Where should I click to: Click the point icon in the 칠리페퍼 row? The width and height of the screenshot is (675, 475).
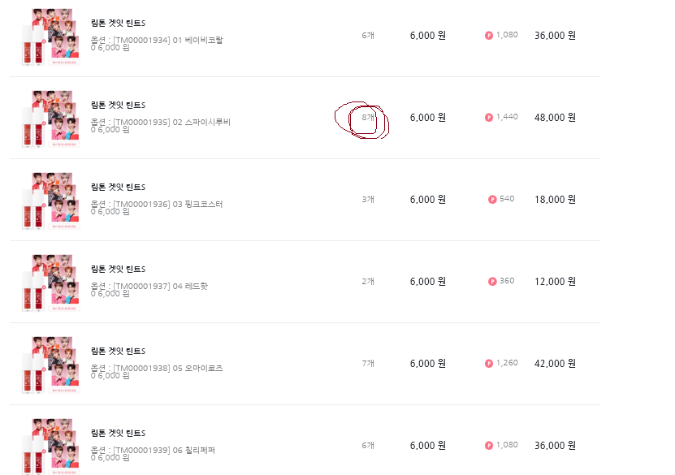(x=489, y=445)
